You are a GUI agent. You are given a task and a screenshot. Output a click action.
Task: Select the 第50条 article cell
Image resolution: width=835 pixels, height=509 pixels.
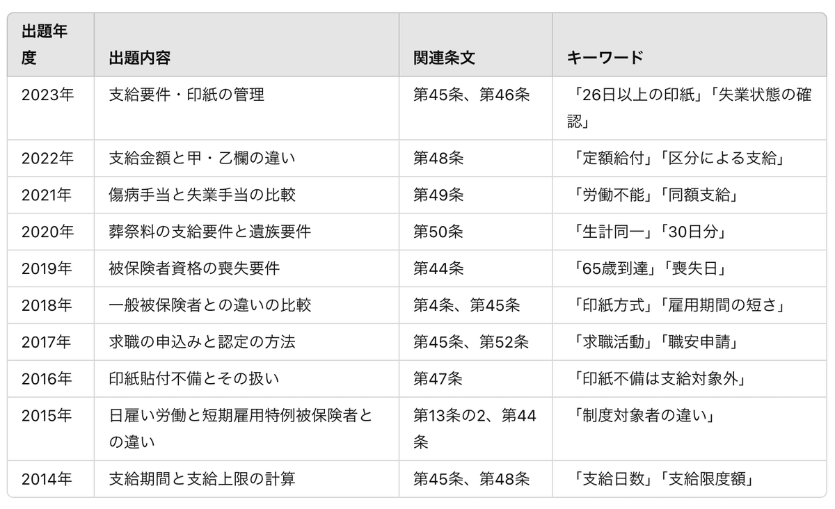(438, 232)
